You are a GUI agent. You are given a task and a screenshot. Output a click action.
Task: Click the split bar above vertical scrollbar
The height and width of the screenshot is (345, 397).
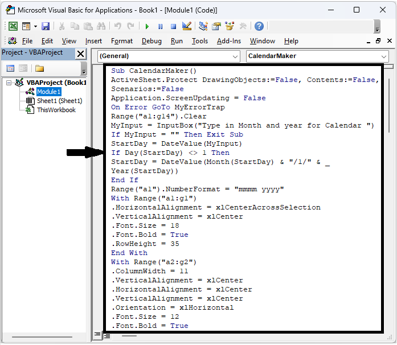pyautogui.click(x=388, y=67)
